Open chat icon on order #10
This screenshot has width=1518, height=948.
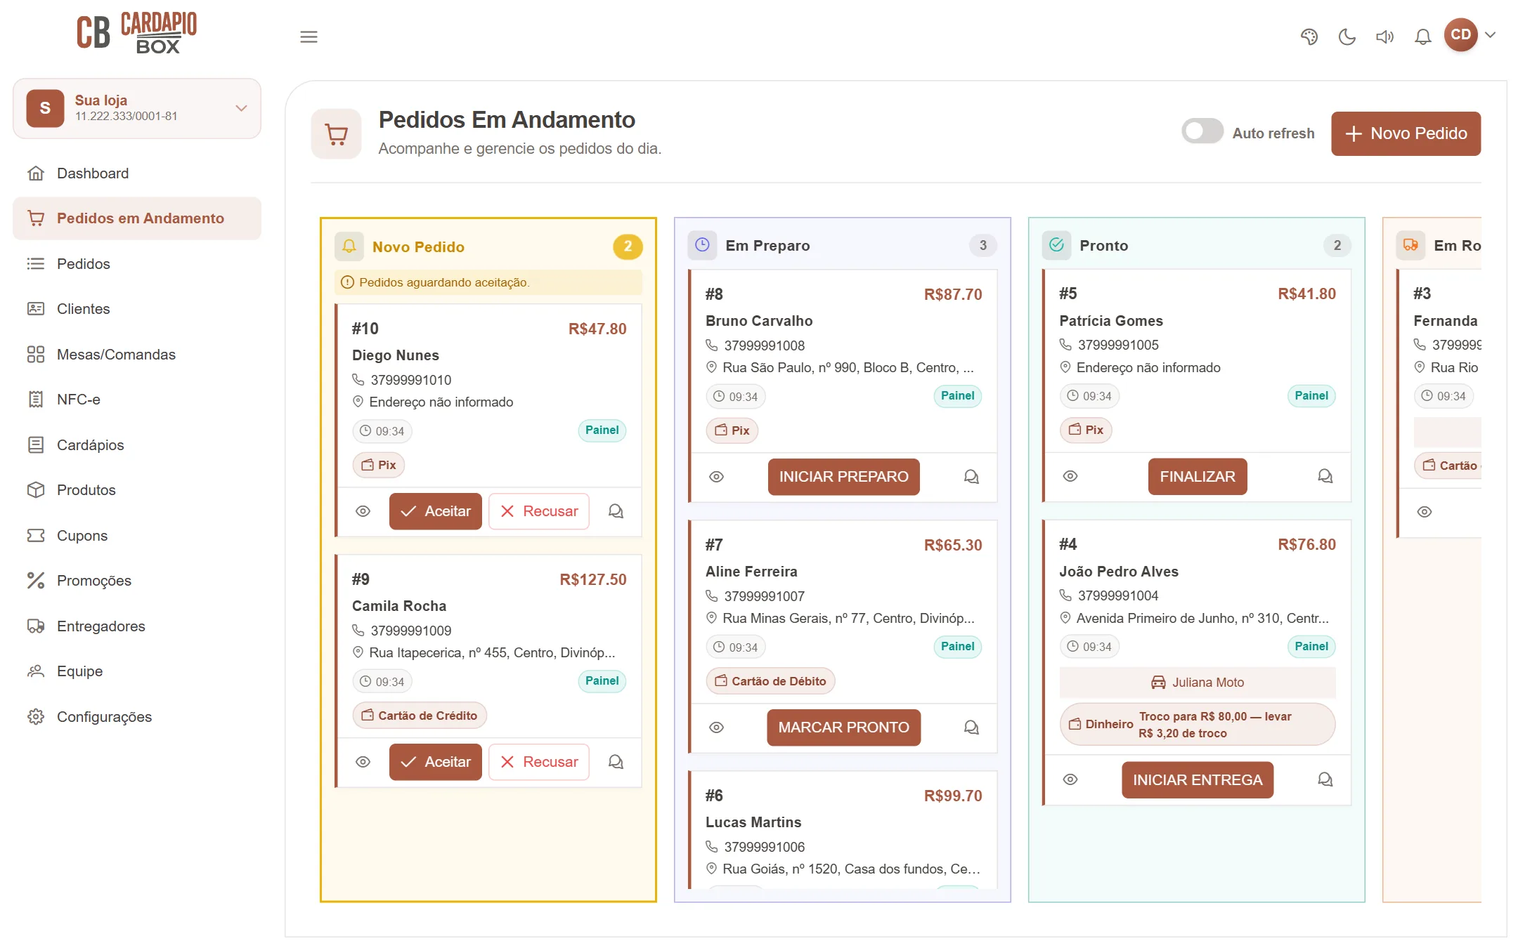(x=616, y=511)
